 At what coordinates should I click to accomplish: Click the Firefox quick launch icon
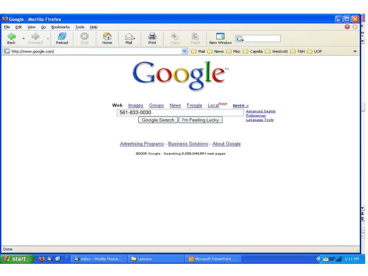(x=42, y=259)
